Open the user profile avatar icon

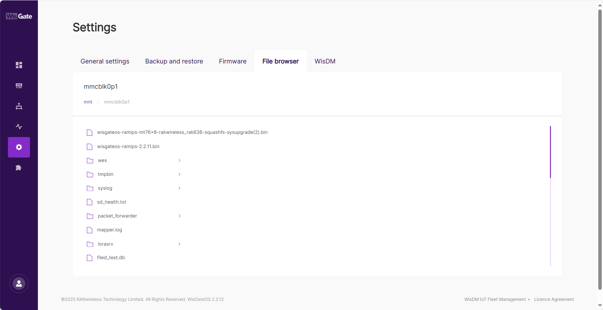(19, 283)
